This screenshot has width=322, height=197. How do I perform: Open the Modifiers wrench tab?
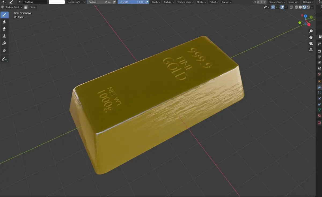[319, 87]
